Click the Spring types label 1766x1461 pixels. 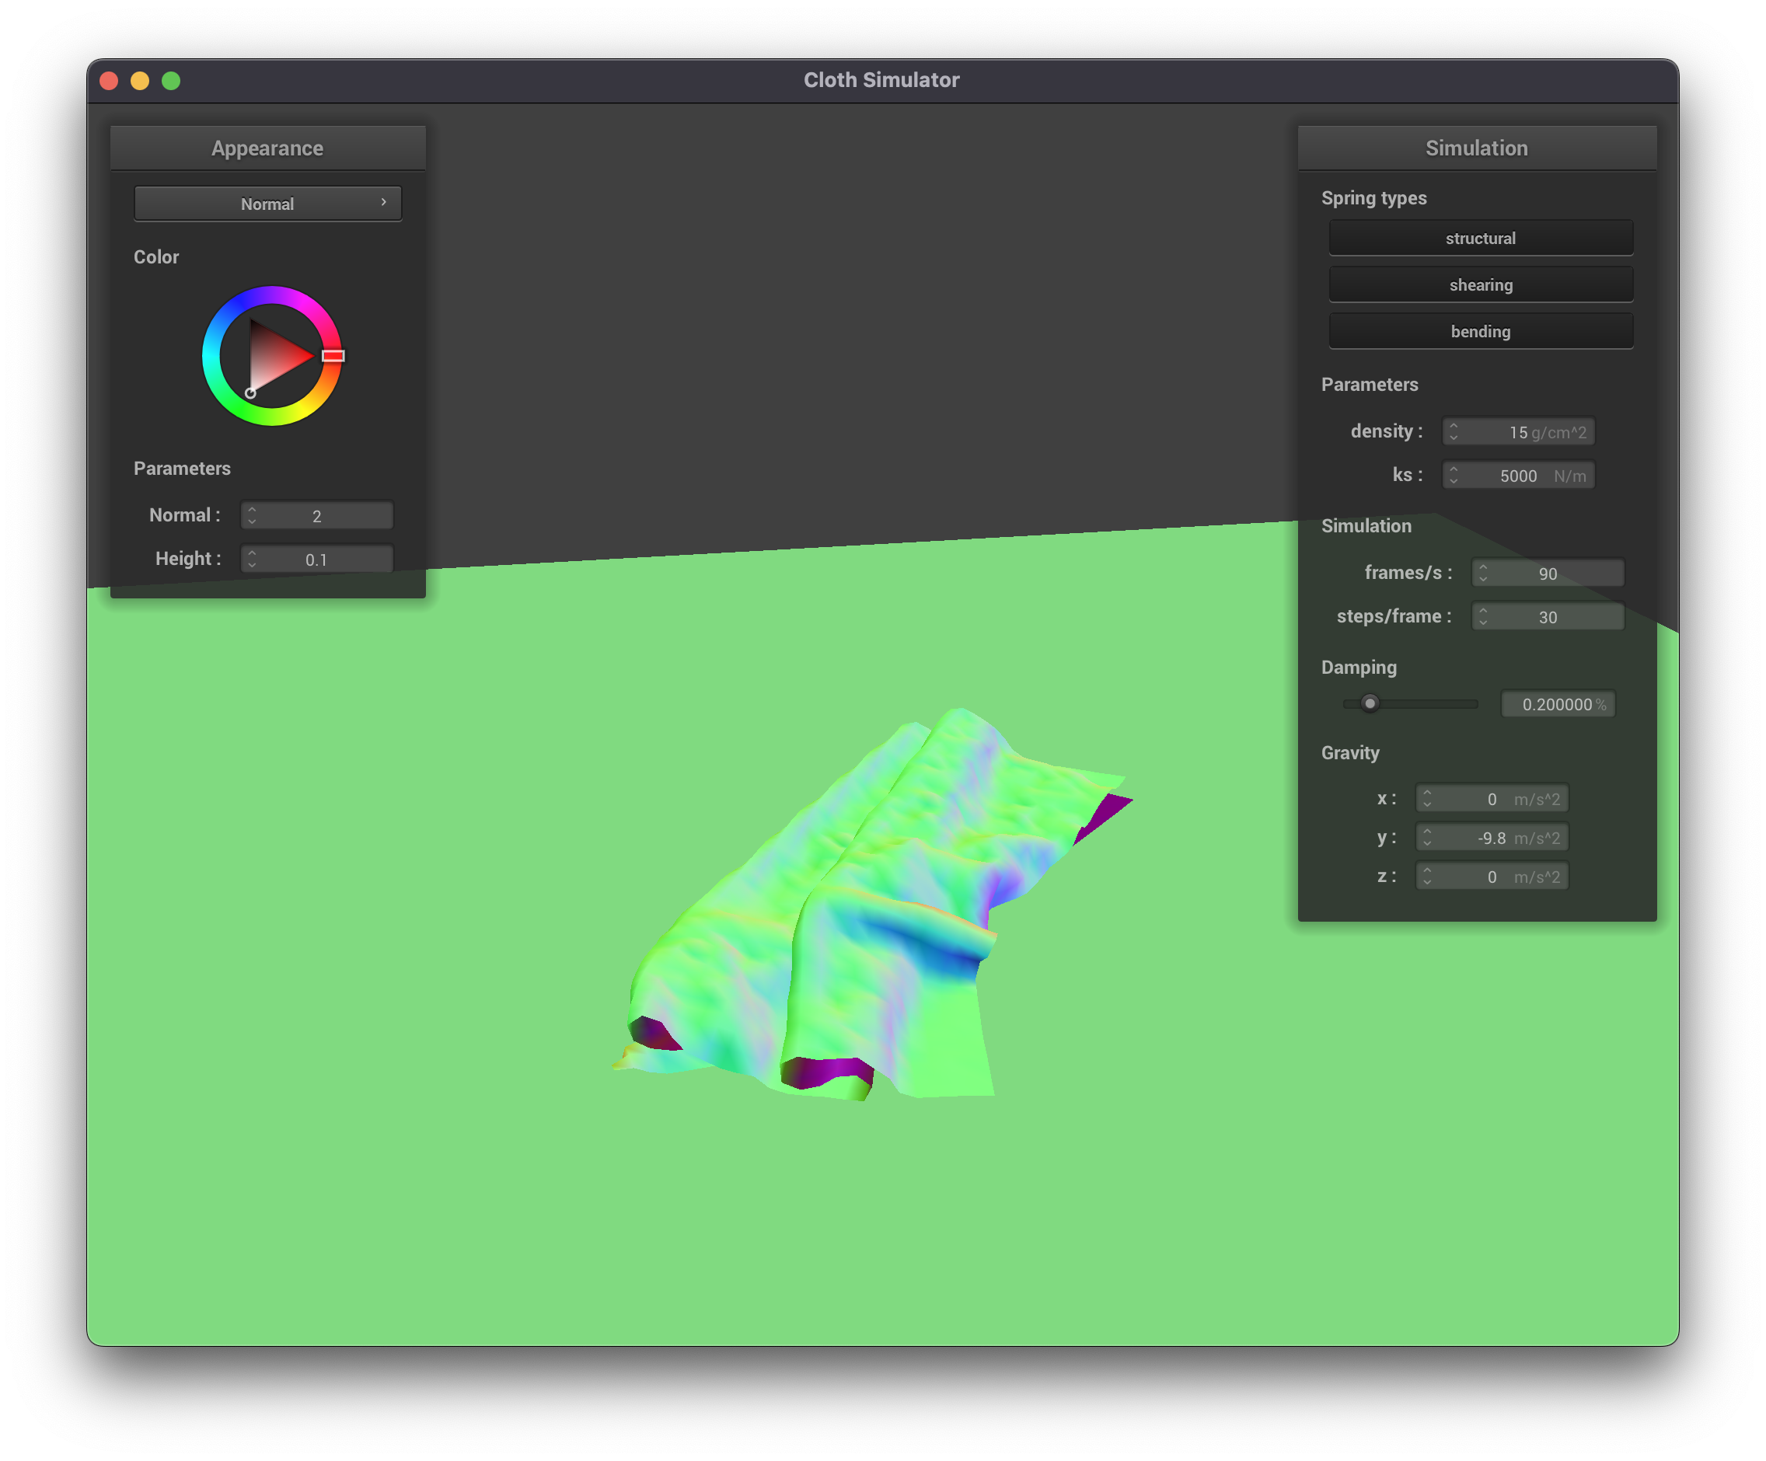1374,198
